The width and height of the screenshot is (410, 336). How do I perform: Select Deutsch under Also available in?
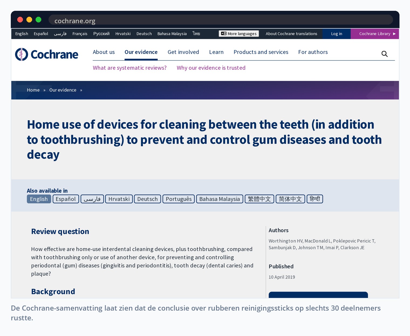(x=148, y=199)
